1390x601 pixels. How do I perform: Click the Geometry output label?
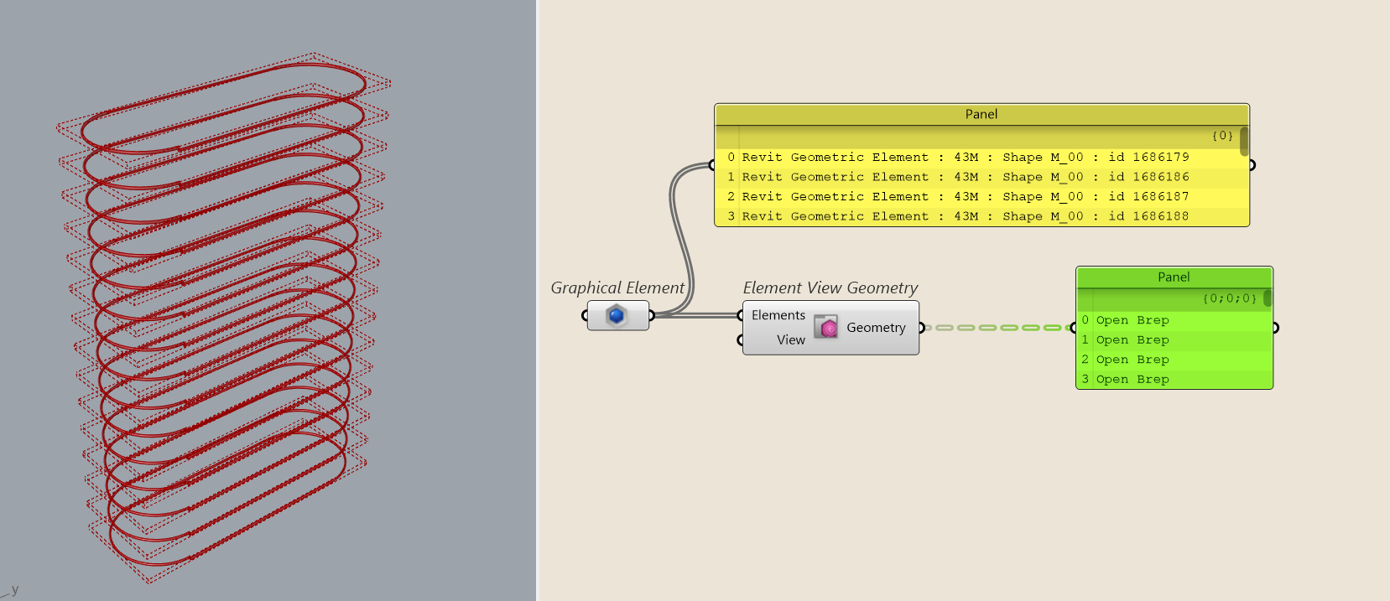click(875, 328)
